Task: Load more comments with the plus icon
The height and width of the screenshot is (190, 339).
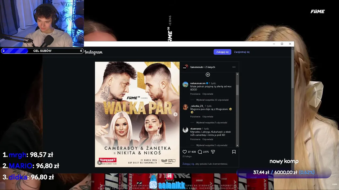Action: 208,75
